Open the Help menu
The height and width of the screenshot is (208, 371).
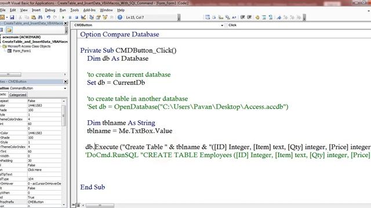click(121, 10)
